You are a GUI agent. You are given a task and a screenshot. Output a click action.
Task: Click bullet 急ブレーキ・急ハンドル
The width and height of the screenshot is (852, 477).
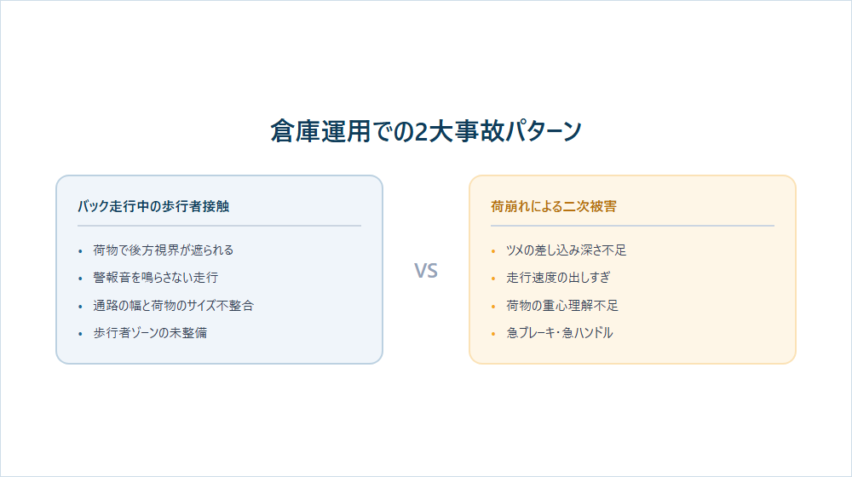(560, 333)
